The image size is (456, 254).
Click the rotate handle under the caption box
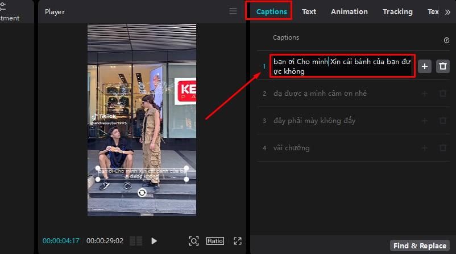point(142,193)
